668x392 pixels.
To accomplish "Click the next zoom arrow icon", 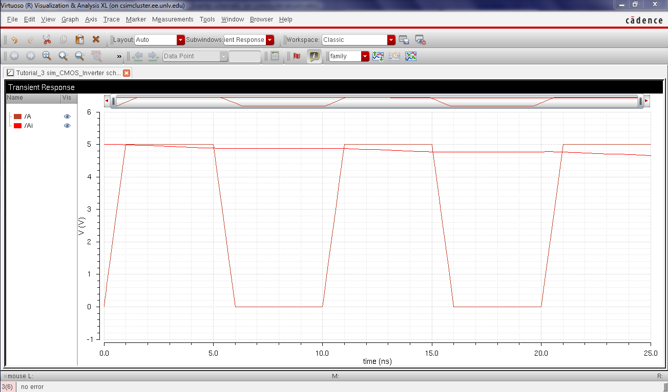I will tap(31, 56).
